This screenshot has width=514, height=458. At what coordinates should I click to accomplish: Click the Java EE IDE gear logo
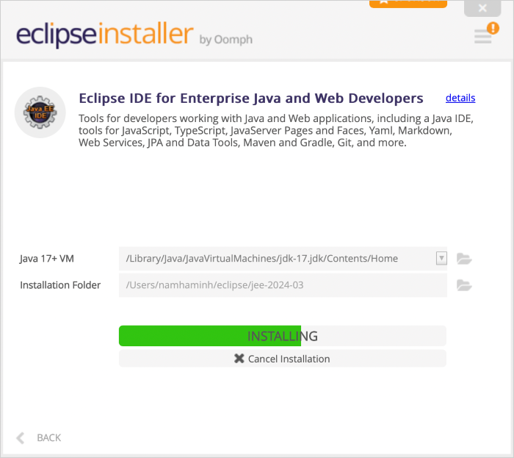[x=40, y=112]
